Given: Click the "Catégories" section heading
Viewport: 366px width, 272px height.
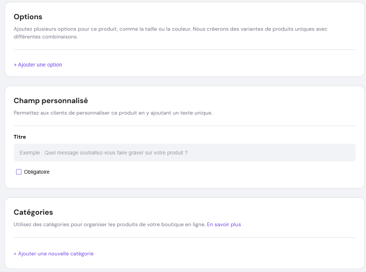Looking at the screenshot, I should pyautogui.click(x=33, y=212).
